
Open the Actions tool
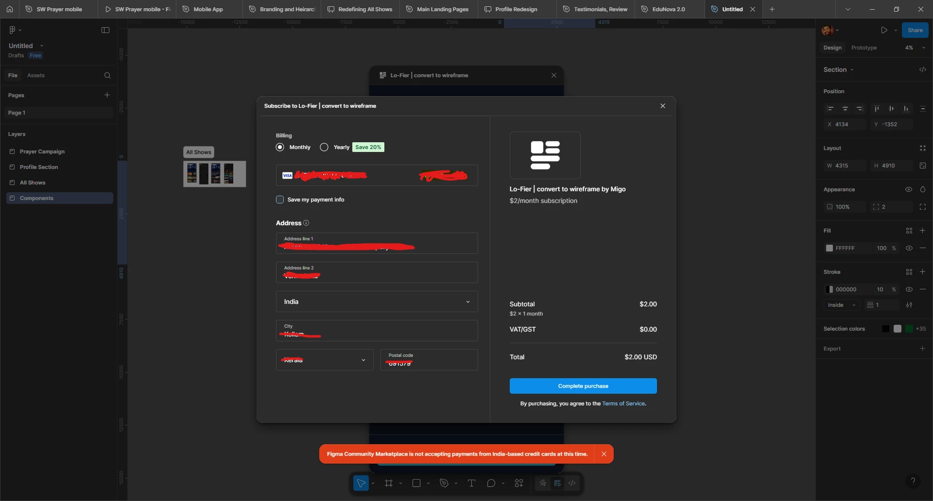point(519,483)
